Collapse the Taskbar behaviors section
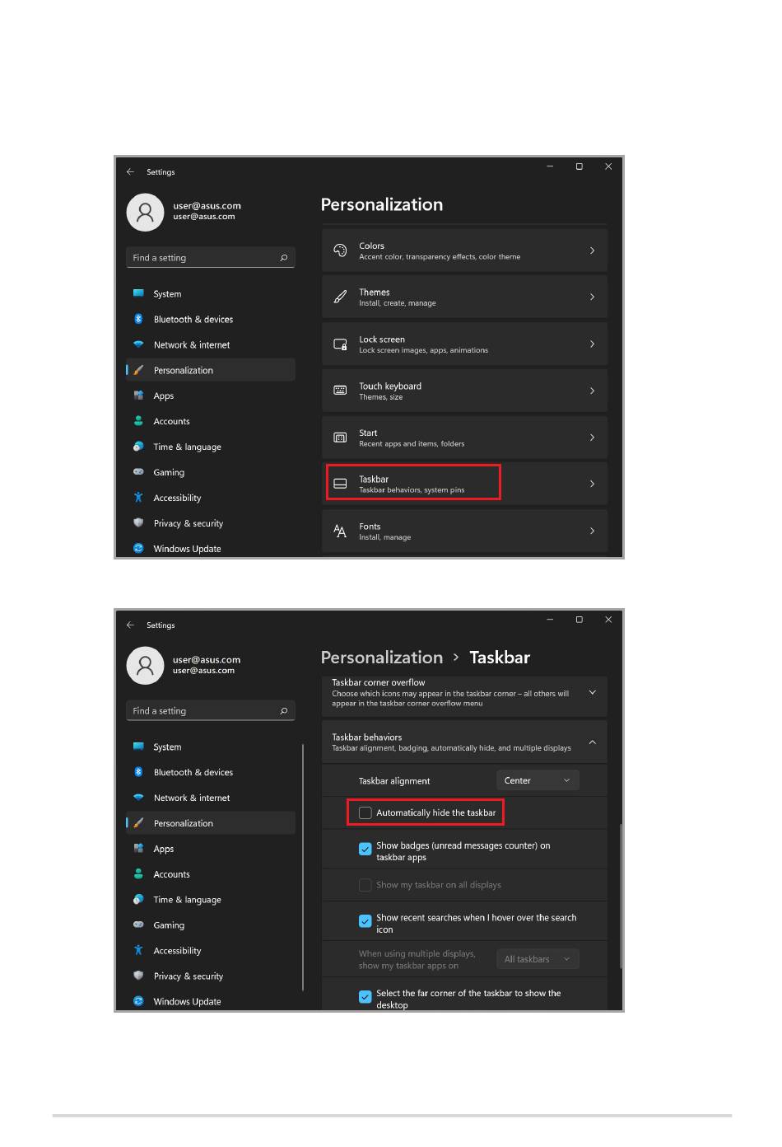The height and width of the screenshot is (1147, 782). tap(592, 742)
